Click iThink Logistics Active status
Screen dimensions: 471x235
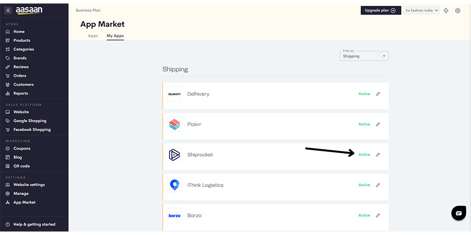tap(364, 185)
